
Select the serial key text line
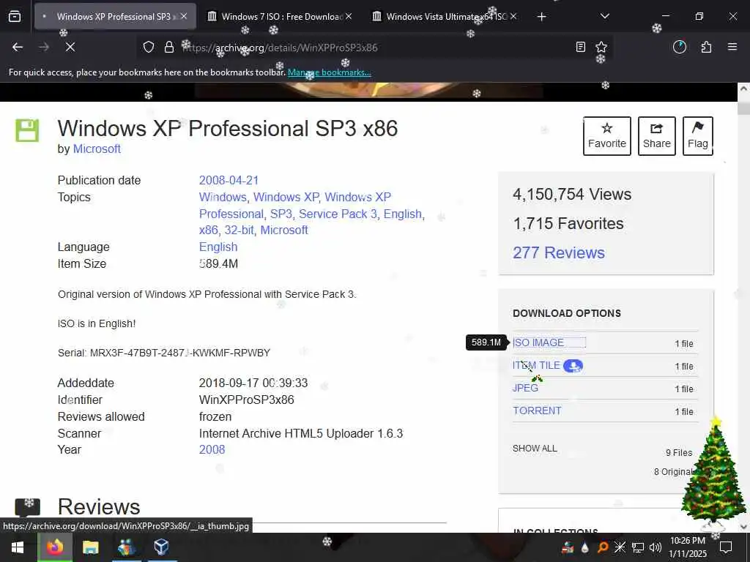point(164,353)
